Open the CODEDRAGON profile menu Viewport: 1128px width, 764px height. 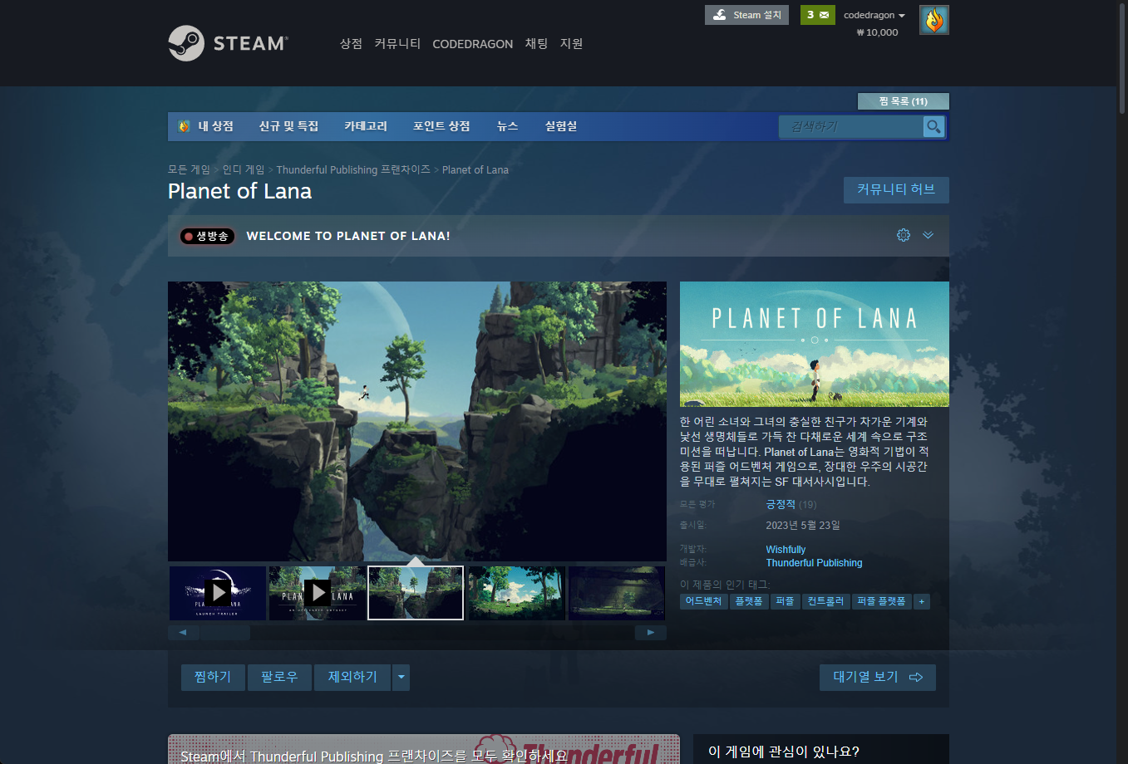[x=472, y=44]
